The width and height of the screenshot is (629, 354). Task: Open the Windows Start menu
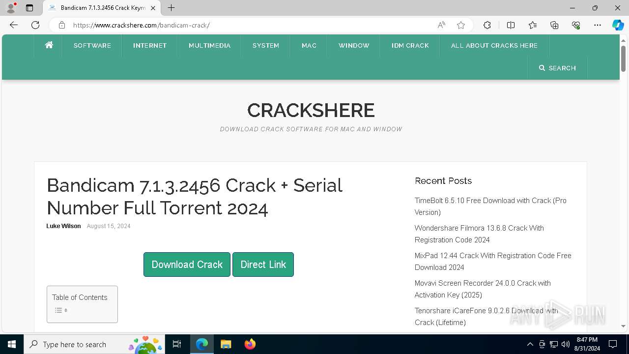tap(12, 344)
